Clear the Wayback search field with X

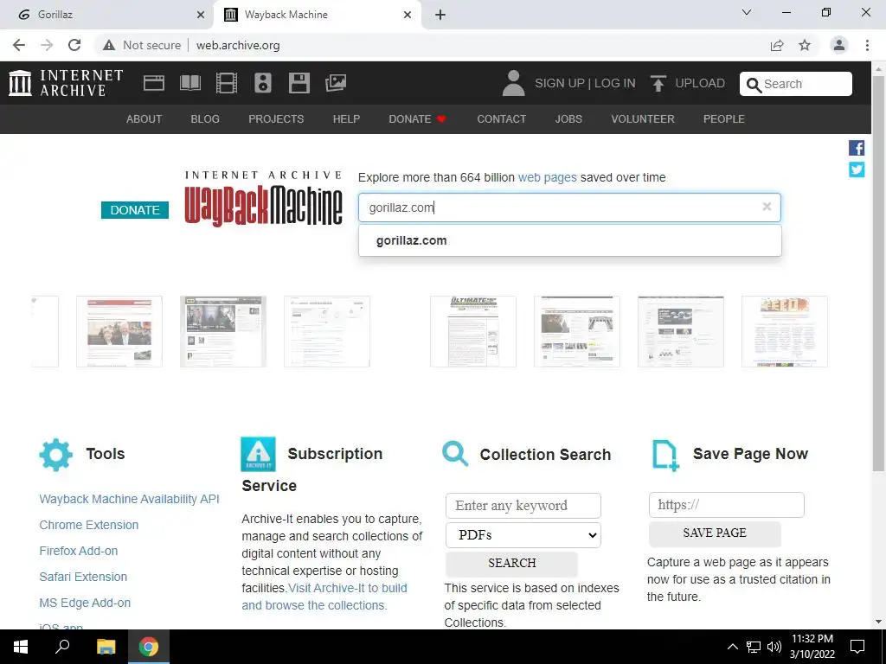(767, 207)
